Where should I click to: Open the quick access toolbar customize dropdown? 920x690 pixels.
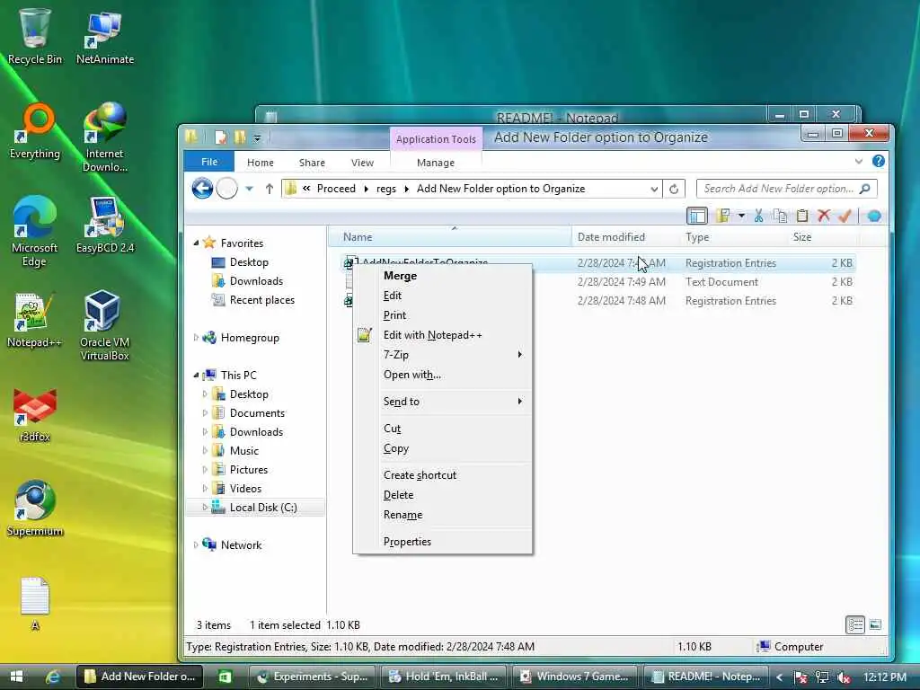[x=257, y=138]
